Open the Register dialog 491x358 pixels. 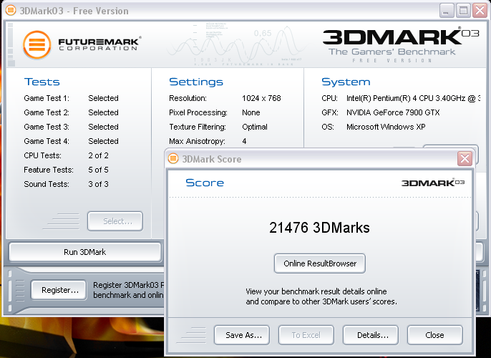[59, 290]
